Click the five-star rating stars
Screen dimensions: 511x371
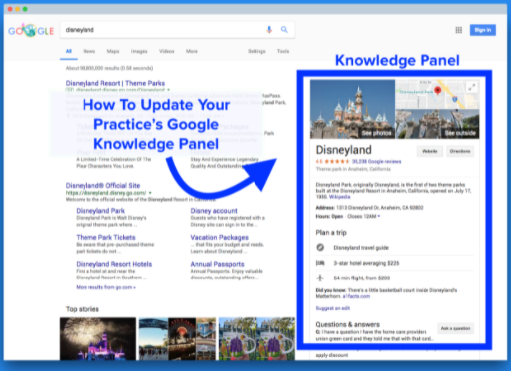click(336, 162)
